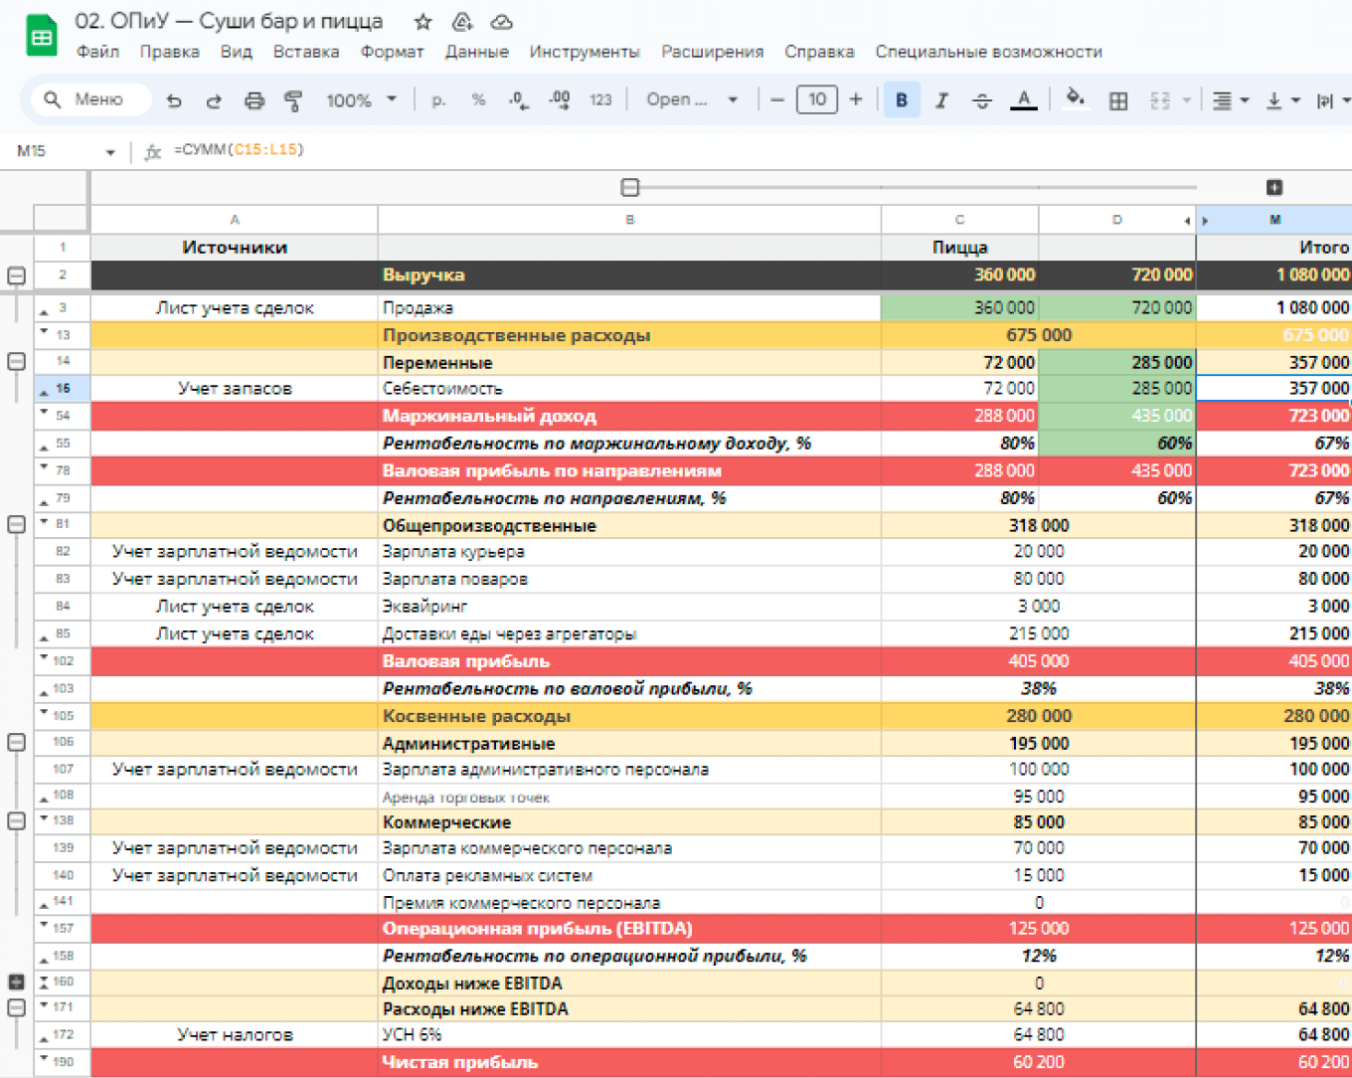Open the text color picker

click(x=1023, y=100)
